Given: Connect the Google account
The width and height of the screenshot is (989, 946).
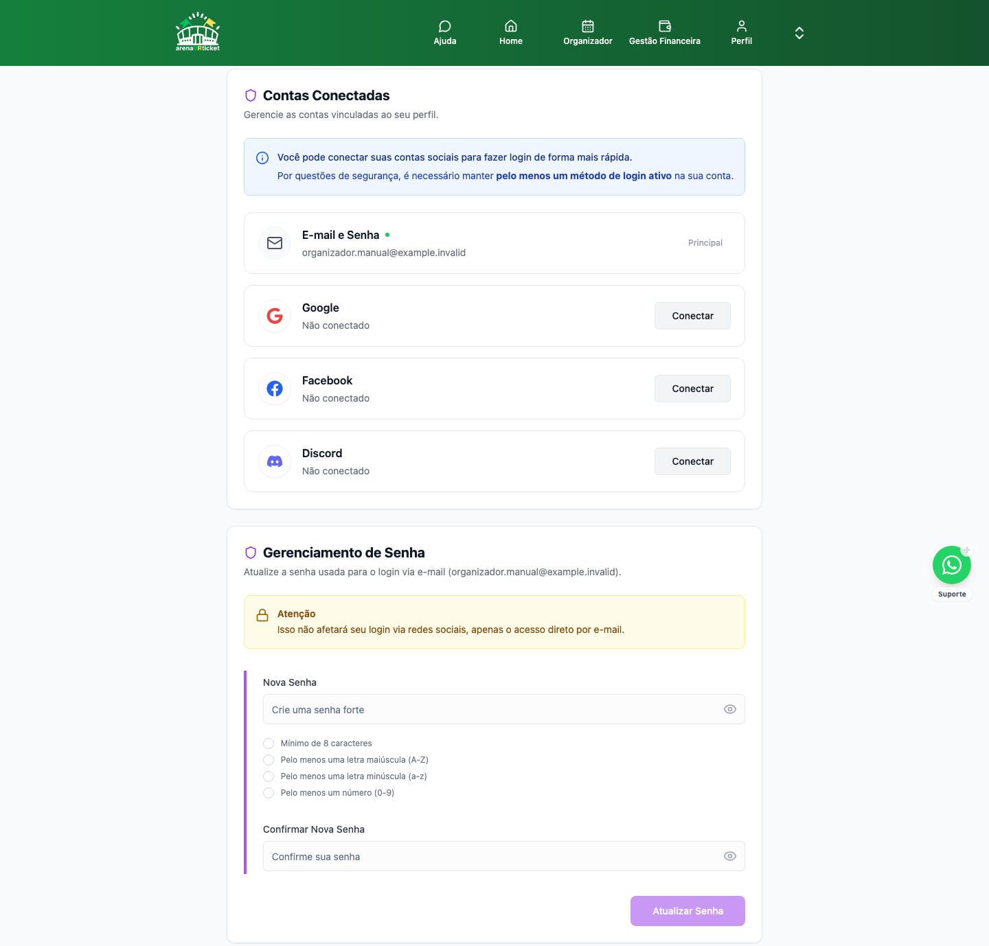Looking at the screenshot, I should (x=692, y=316).
